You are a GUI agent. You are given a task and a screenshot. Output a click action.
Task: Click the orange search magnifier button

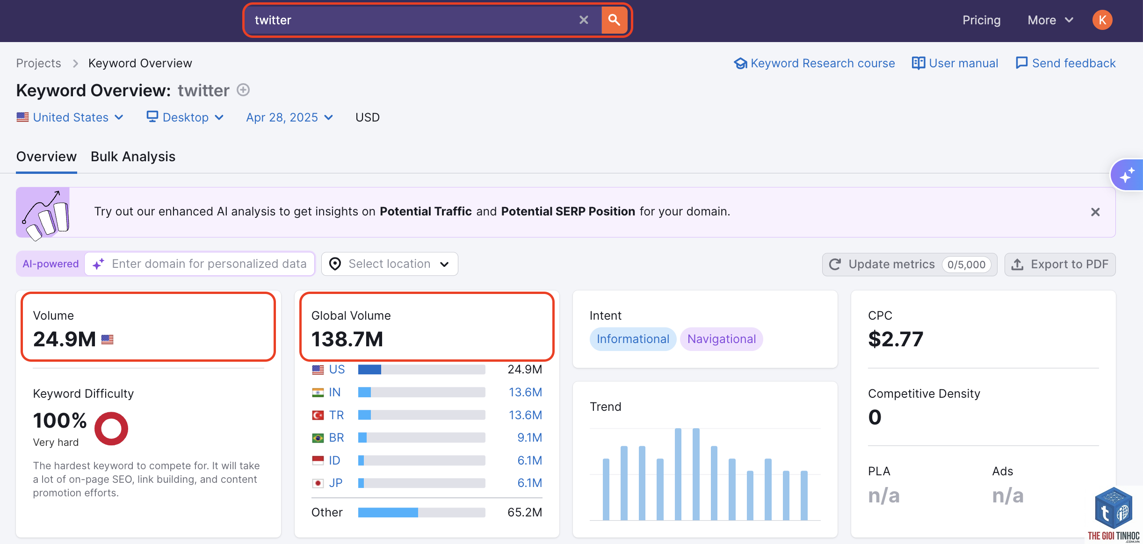coord(614,20)
